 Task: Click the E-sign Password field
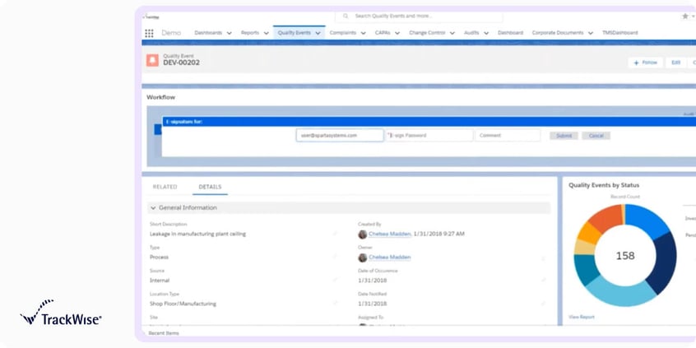point(429,136)
